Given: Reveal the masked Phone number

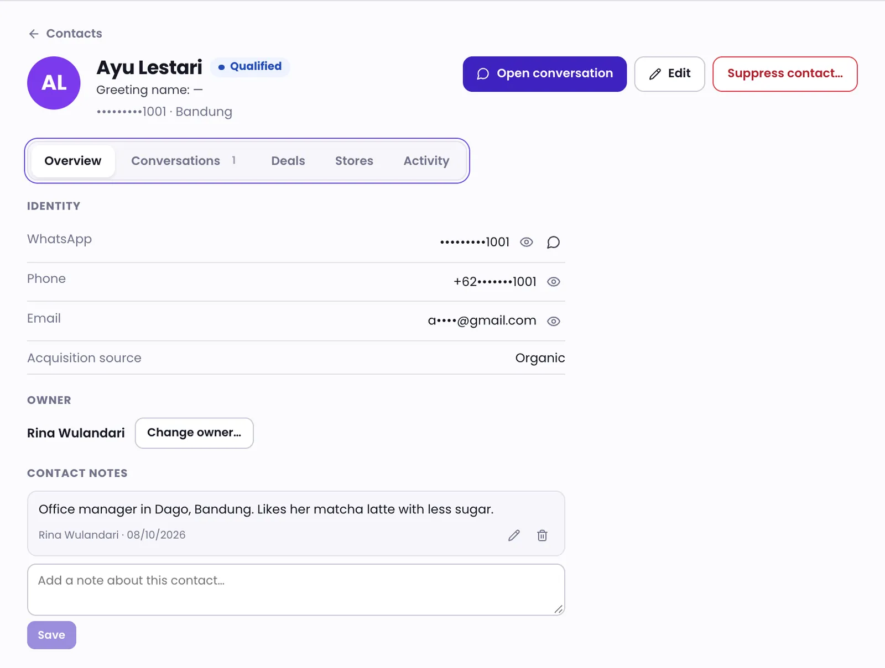Looking at the screenshot, I should click(x=554, y=282).
